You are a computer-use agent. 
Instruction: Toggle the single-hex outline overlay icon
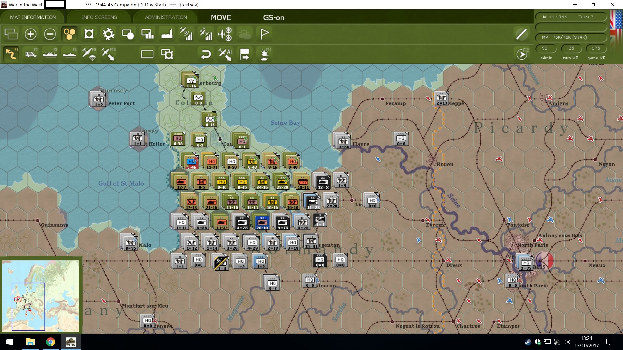click(89, 34)
